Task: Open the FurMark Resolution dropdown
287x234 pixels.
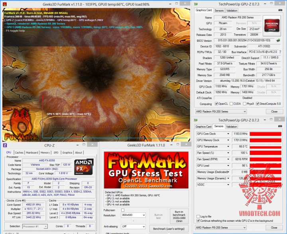Action: [x=133, y=215]
